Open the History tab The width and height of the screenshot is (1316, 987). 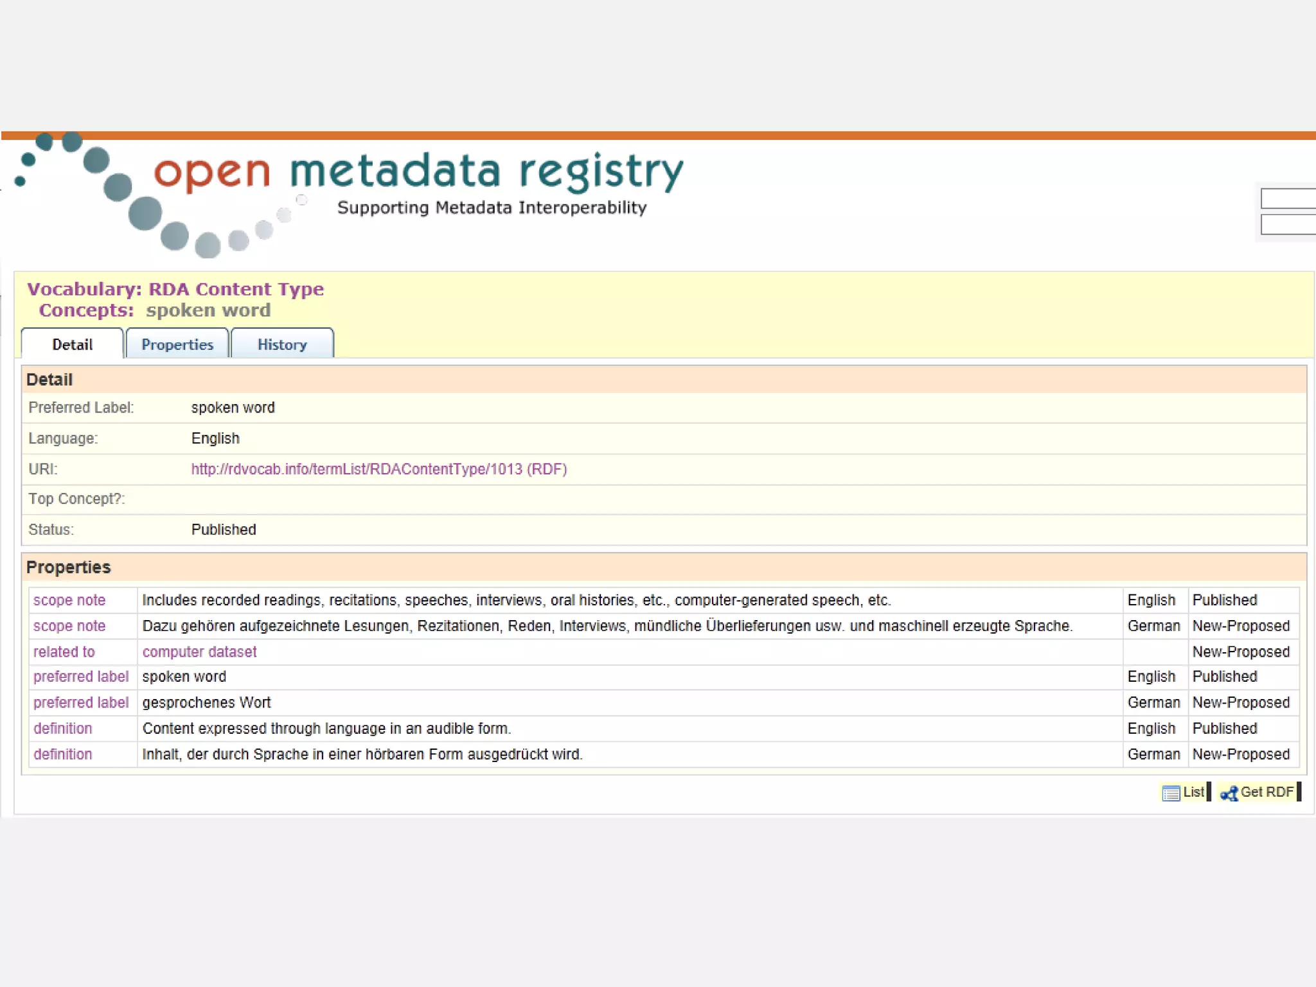coord(282,344)
